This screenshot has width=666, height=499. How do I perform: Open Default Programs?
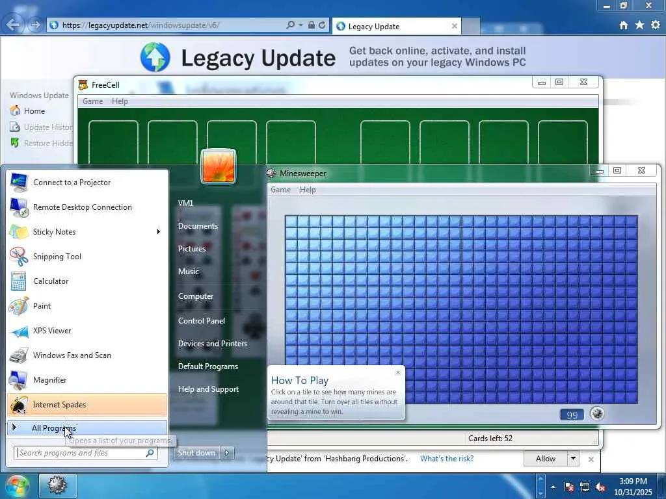(208, 366)
